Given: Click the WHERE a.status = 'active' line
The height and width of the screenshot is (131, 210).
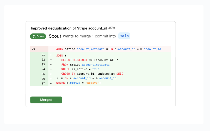Looking at the screenshot, I should coord(78,83).
